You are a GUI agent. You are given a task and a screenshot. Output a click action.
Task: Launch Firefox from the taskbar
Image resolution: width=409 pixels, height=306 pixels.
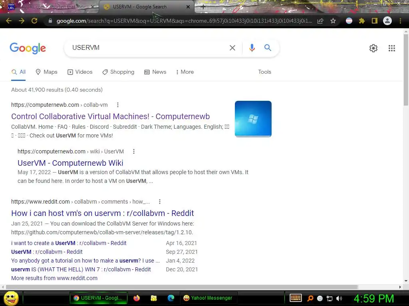click(x=137, y=298)
